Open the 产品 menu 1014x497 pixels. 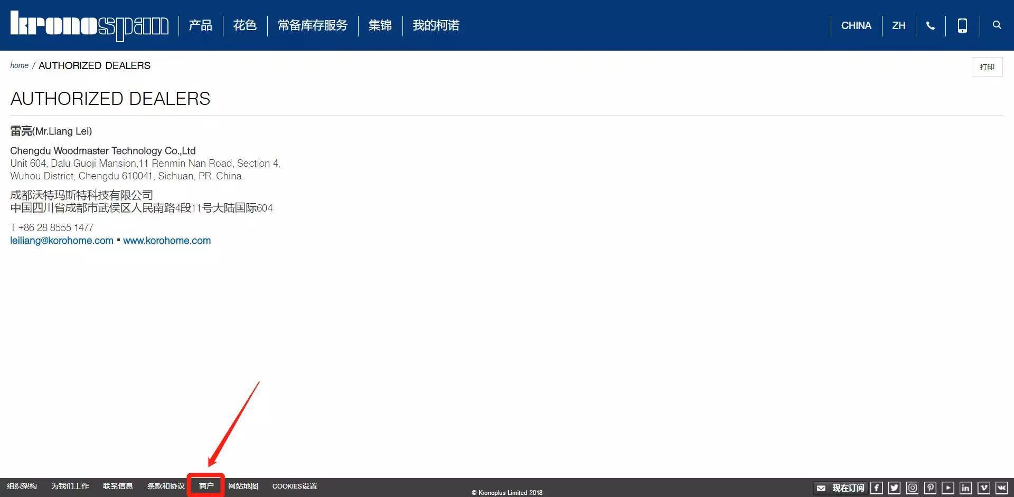tap(200, 25)
